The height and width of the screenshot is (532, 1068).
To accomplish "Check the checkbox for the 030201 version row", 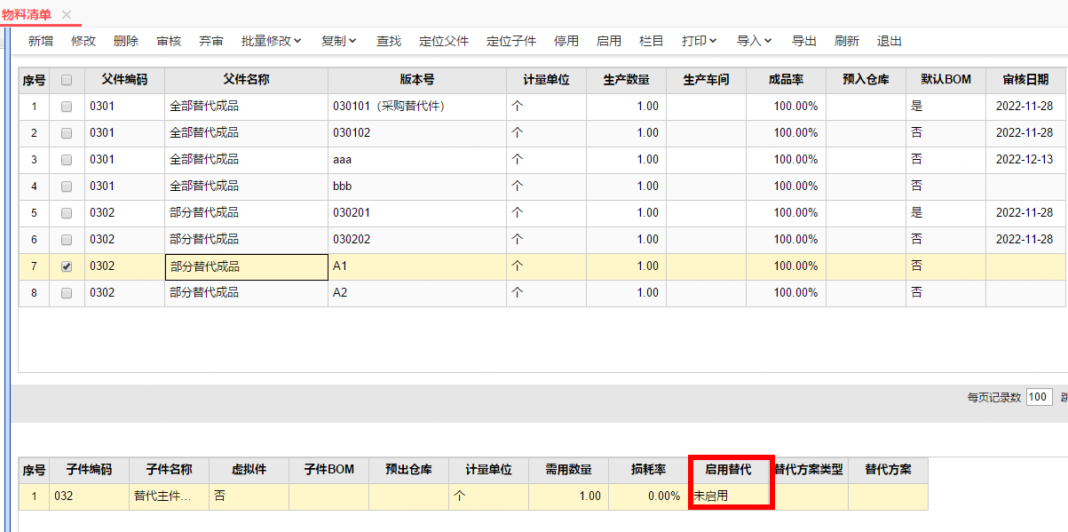I will 67,213.
